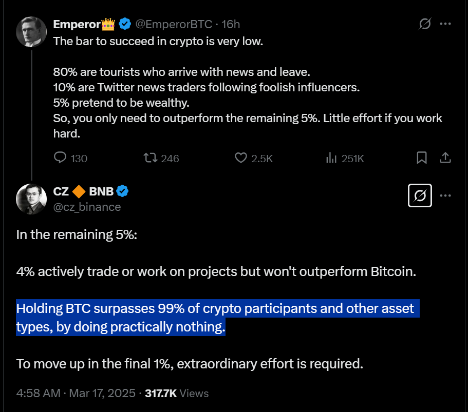Open the @cz_binance handle link
468x412 pixels.
click(x=87, y=207)
